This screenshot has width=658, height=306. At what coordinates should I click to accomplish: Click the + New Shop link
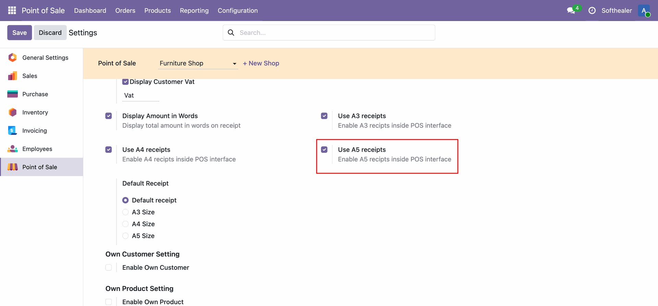(261, 63)
